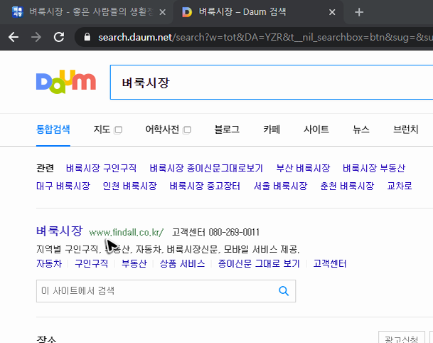Click the padlock site security icon

(x=87, y=37)
